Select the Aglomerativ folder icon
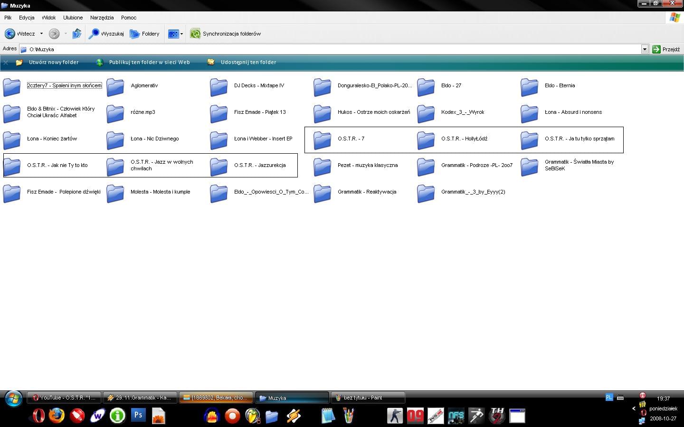684x427 pixels. 115,87
